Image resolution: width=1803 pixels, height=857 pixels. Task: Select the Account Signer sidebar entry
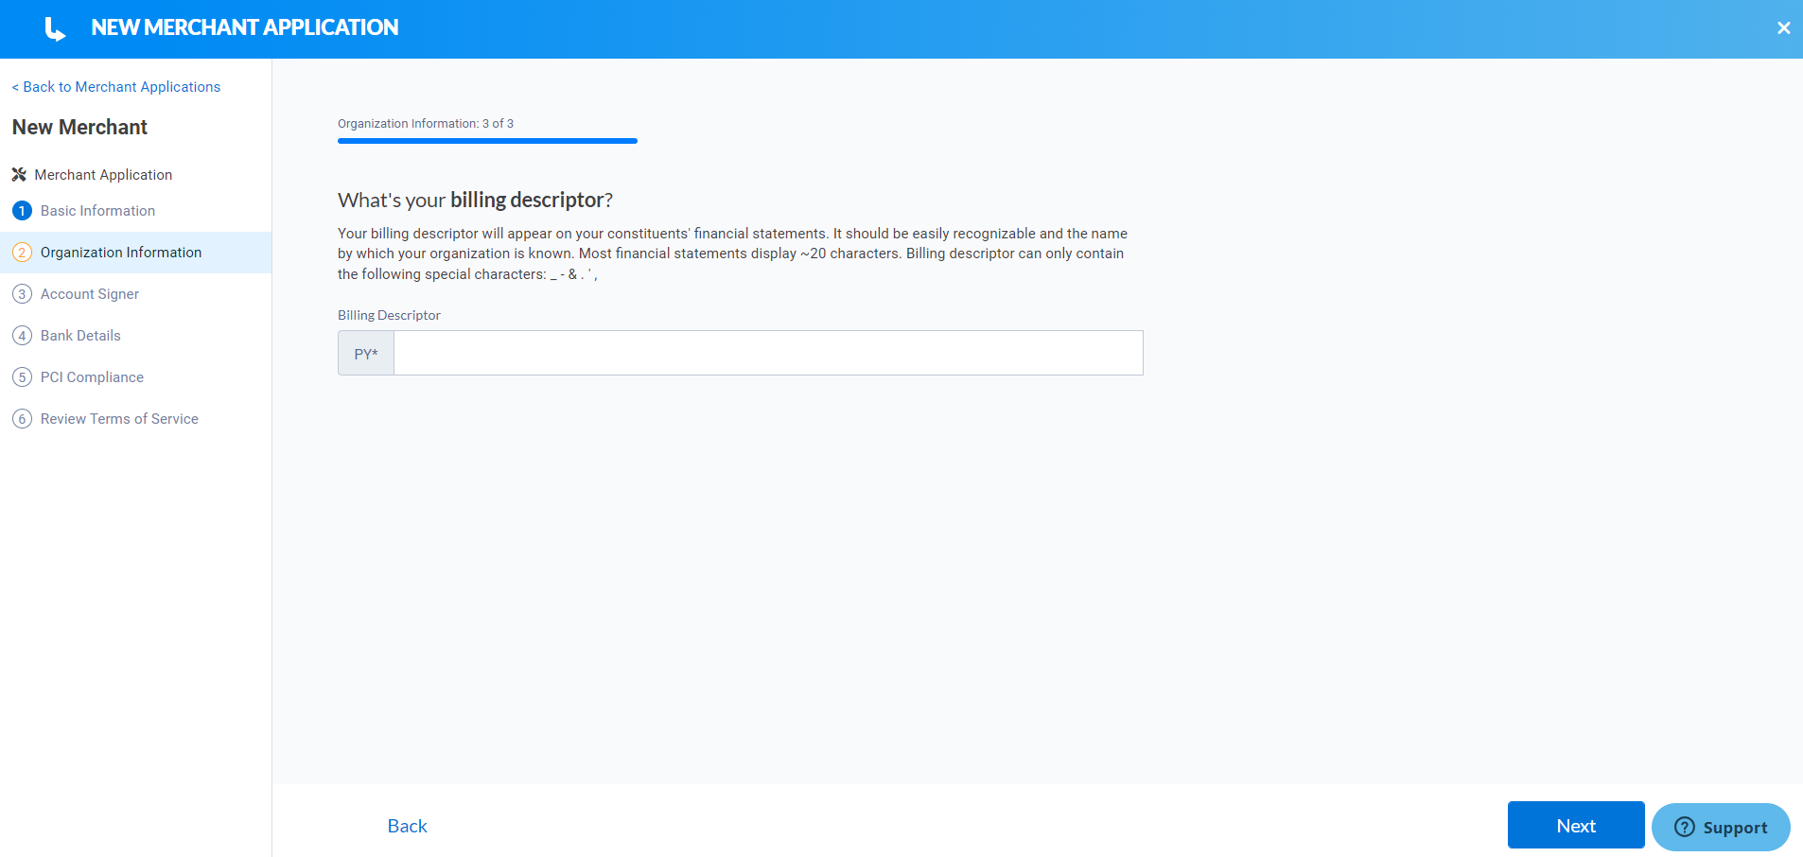pos(89,293)
